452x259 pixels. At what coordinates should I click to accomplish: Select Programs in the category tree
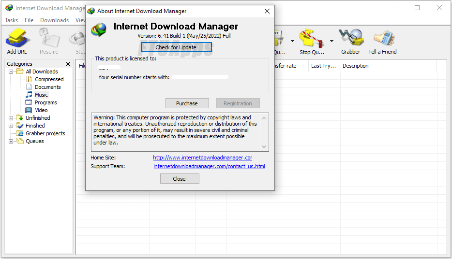(46, 102)
